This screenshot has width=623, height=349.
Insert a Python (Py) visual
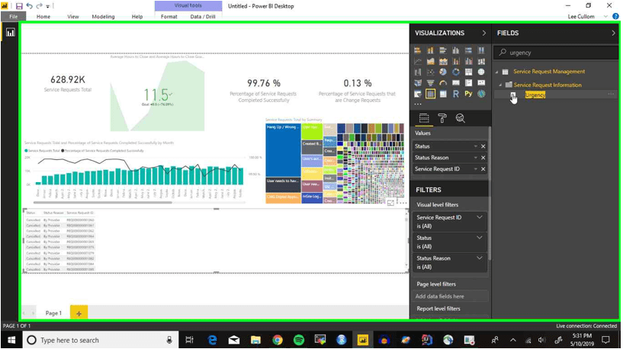coord(468,94)
